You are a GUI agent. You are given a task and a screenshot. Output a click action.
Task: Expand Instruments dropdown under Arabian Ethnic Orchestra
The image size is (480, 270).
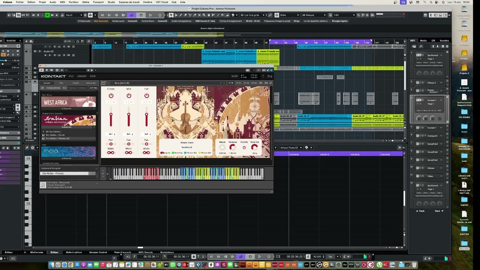(x=68, y=127)
